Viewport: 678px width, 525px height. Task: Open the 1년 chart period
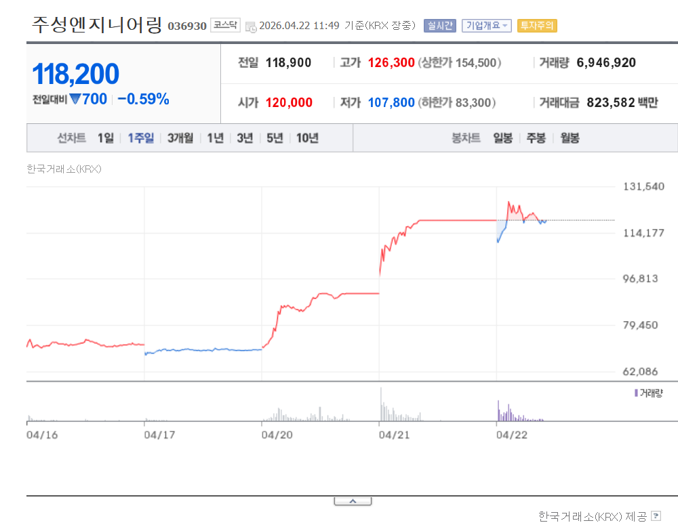215,138
